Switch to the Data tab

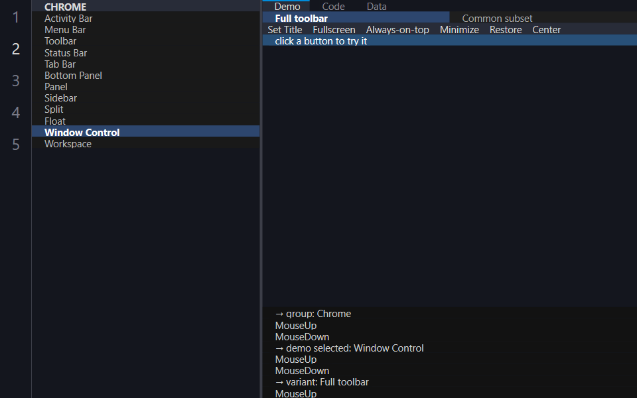[377, 7]
